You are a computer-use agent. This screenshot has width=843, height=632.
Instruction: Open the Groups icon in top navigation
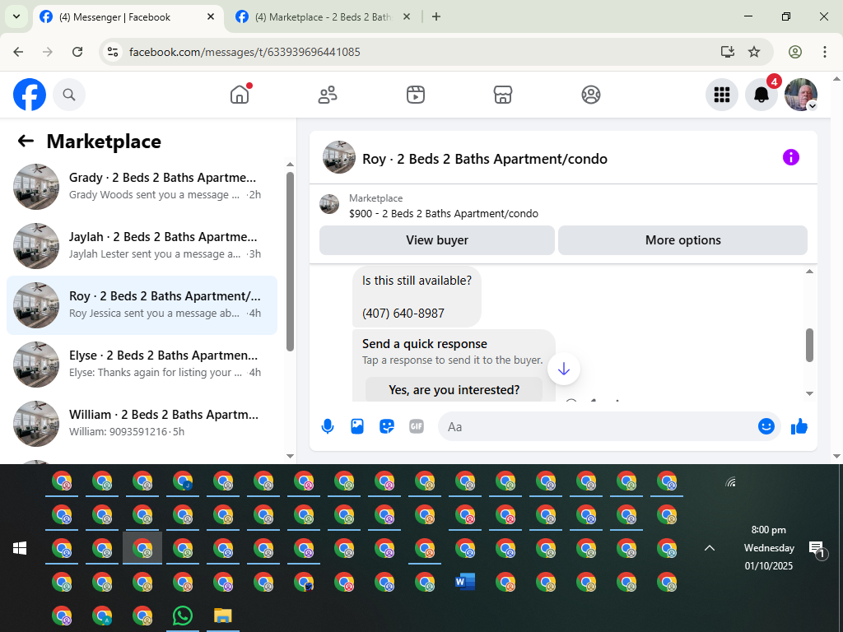(591, 95)
